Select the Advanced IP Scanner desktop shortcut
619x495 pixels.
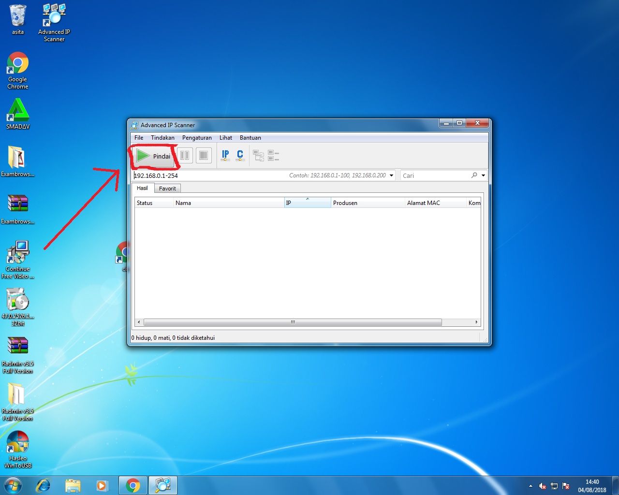coord(54,22)
